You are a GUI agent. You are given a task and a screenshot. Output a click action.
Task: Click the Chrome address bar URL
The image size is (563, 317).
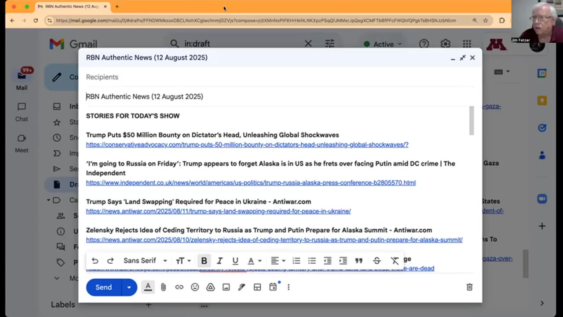[256, 20]
